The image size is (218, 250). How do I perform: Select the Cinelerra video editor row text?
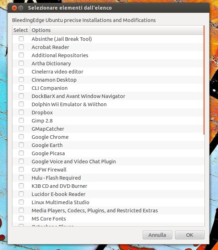pyautogui.click(x=58, y=72)
